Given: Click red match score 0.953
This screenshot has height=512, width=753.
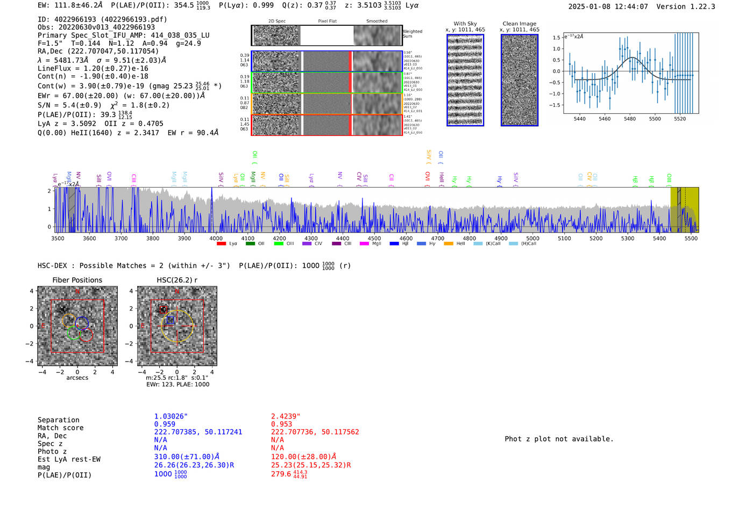Looking at the screenshot, I should [x=281, y=424].
